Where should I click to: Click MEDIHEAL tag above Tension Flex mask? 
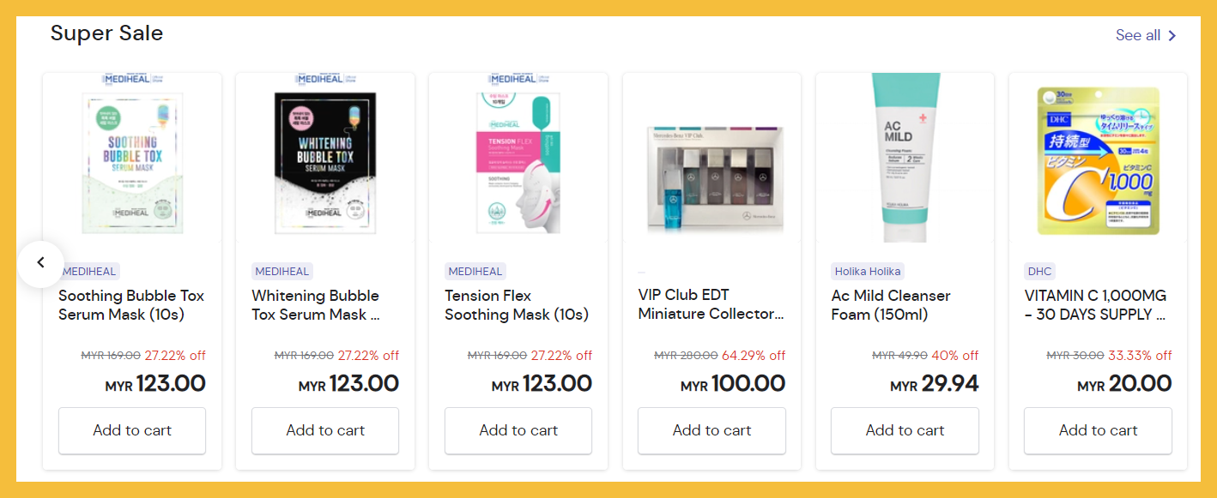click(475, 272)
